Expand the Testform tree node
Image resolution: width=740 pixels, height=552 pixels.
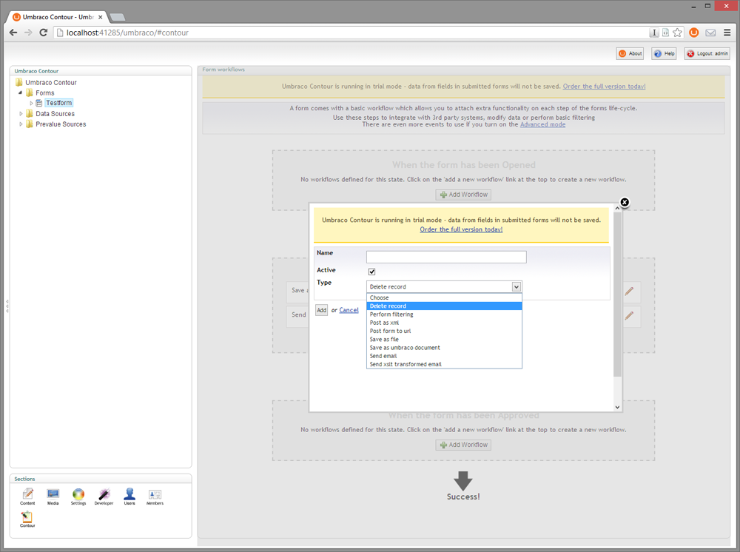pyautogui.click(x=31, y=103)
